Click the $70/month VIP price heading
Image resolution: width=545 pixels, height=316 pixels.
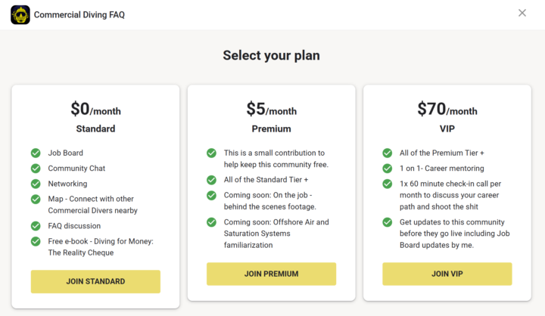(447, 110)
